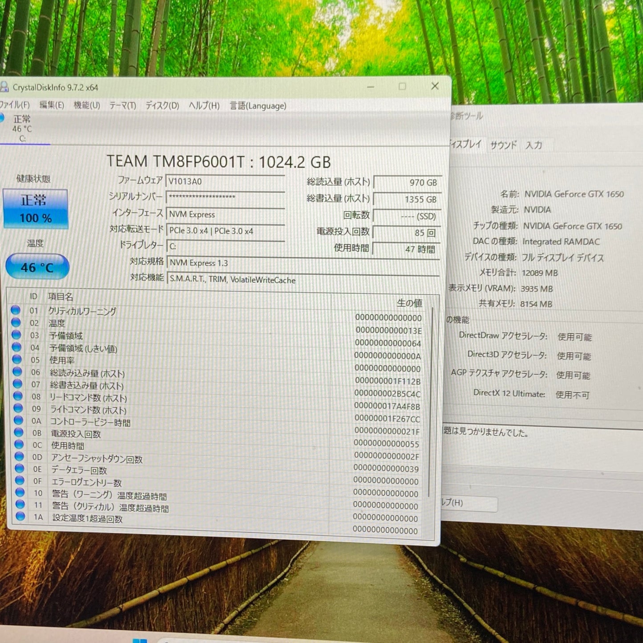
Task: Click blue status icon for SMART row 0B 電源投入回数
Action: (x=19, y=432)
